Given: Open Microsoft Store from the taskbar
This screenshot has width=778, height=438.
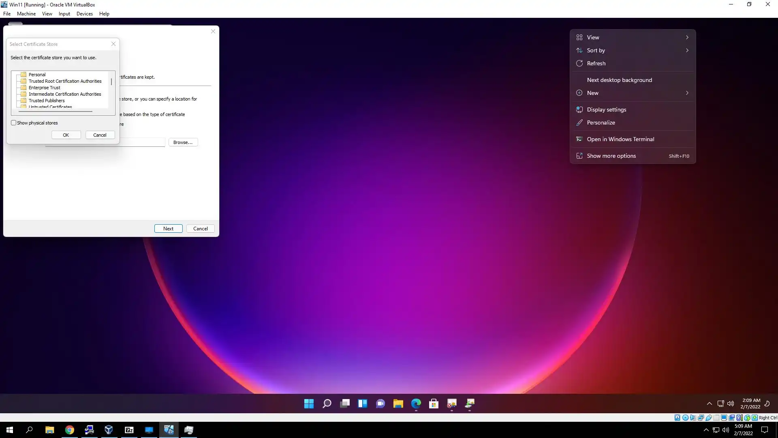Looking at the screenshot, I should (434, 404).
